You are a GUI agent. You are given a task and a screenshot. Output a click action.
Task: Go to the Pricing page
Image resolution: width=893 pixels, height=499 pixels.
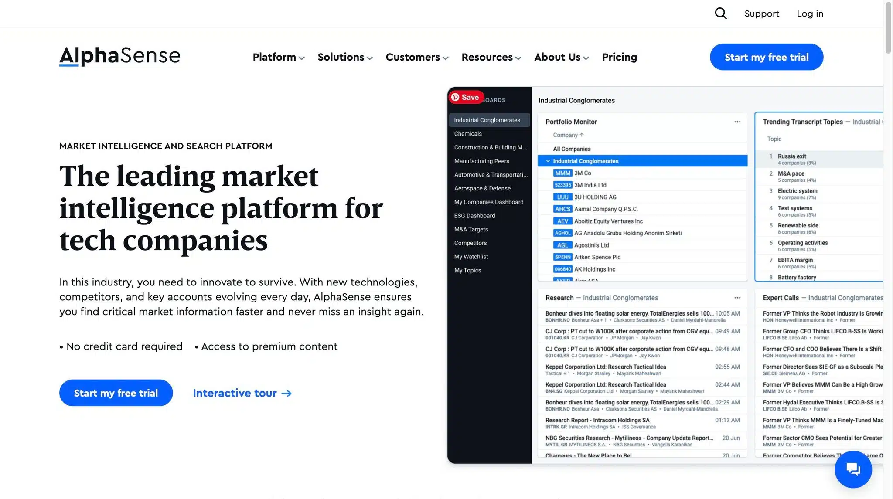tap(619, 57)
